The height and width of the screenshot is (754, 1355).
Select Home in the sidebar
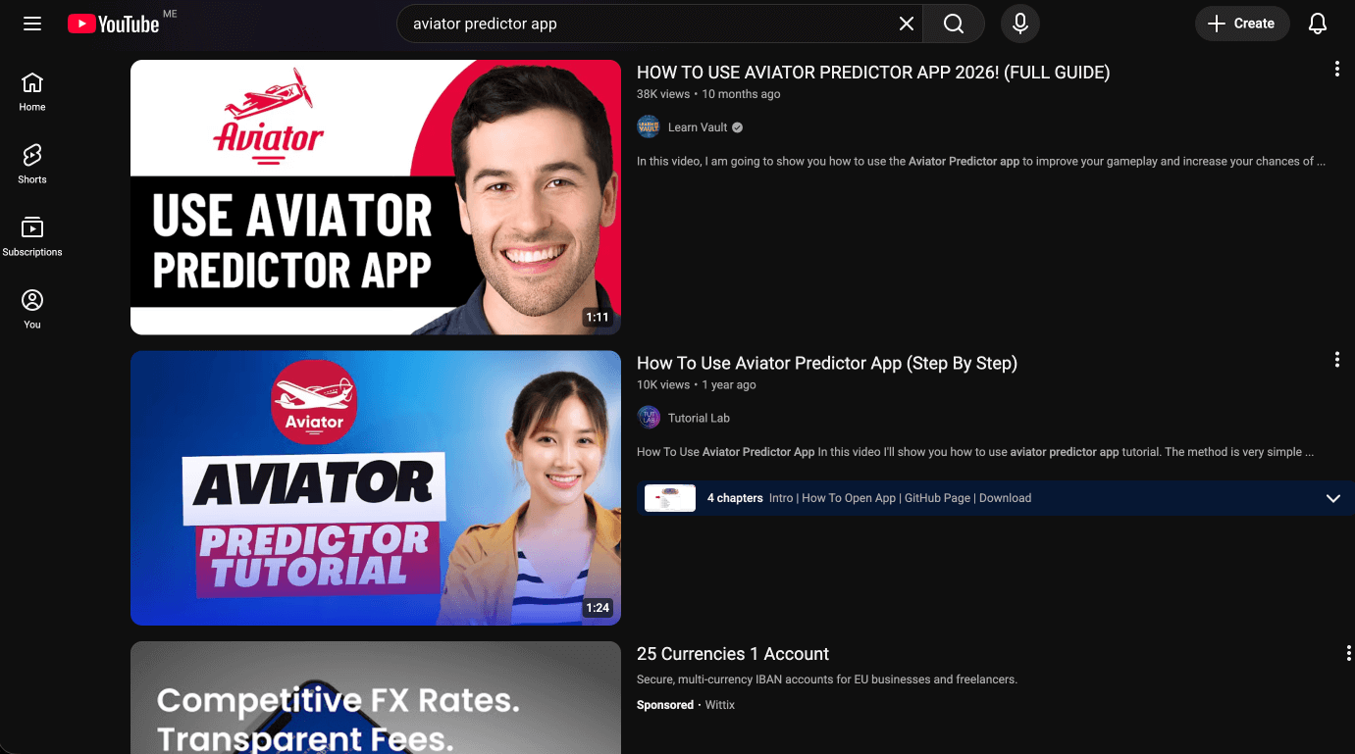pyautogui.click(x=31, y=90)
